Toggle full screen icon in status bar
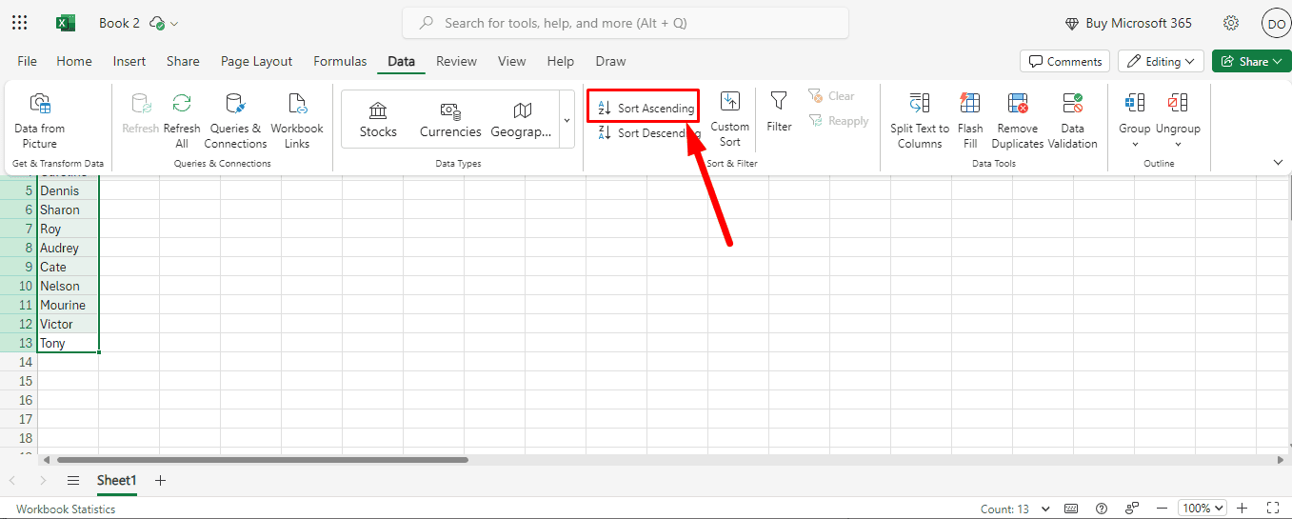The height and width of the screenshot is (519, 1292). click(x=1273, y=509)
